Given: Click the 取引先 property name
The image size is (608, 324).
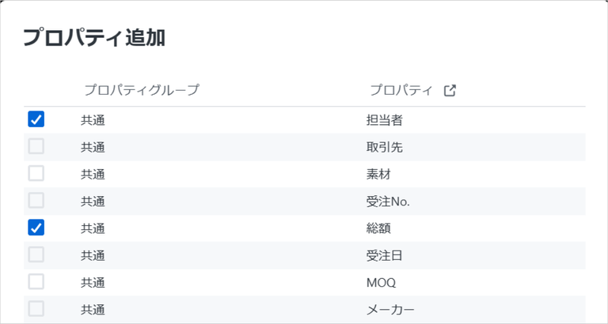Looking at the screenshot, I should pyautogui.click(x=384, y=148).
